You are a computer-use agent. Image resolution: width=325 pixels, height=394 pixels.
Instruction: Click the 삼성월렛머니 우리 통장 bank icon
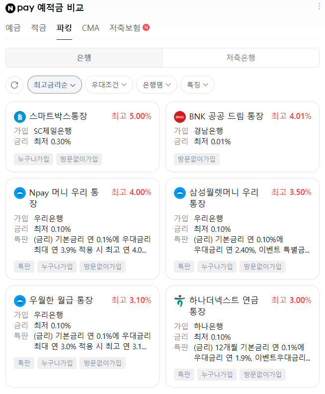tap(180, 193)
